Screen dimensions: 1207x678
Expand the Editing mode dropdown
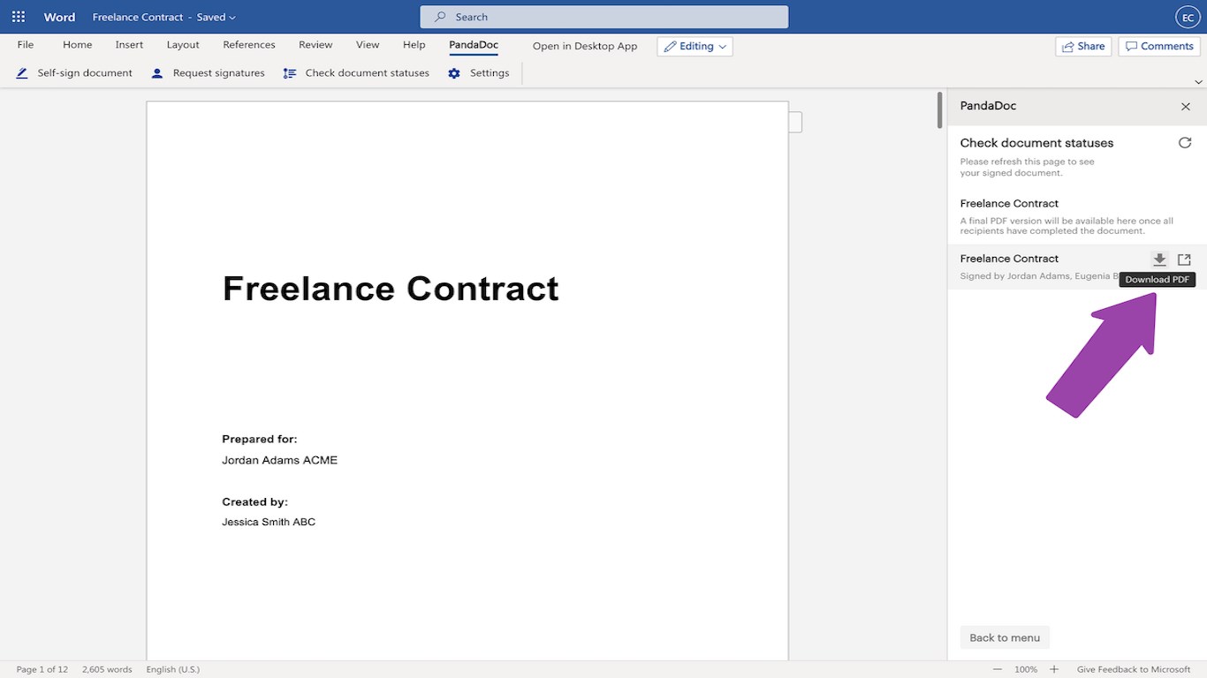pyautogui.click(x=695, y=46)
